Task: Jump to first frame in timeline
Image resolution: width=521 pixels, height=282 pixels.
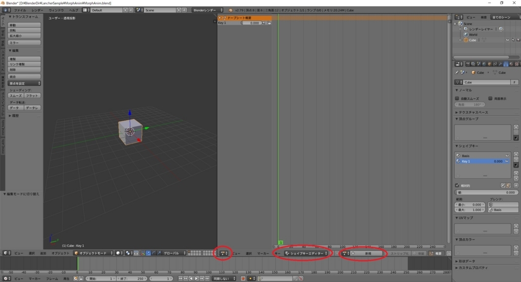Action: pyautogui.click(x=181, y=278)
